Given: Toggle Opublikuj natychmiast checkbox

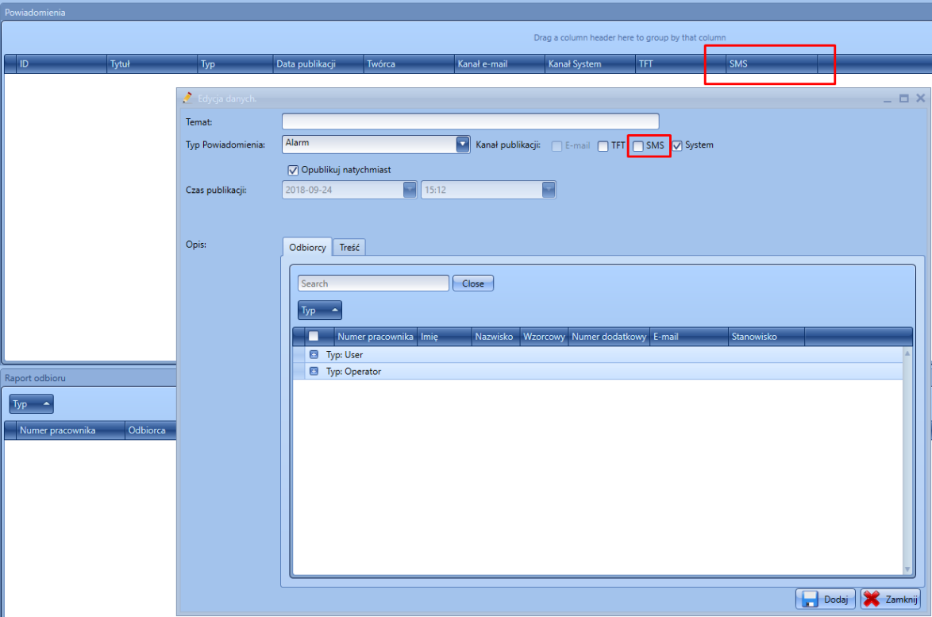Looking at the screenshot, I should (294, 170).
